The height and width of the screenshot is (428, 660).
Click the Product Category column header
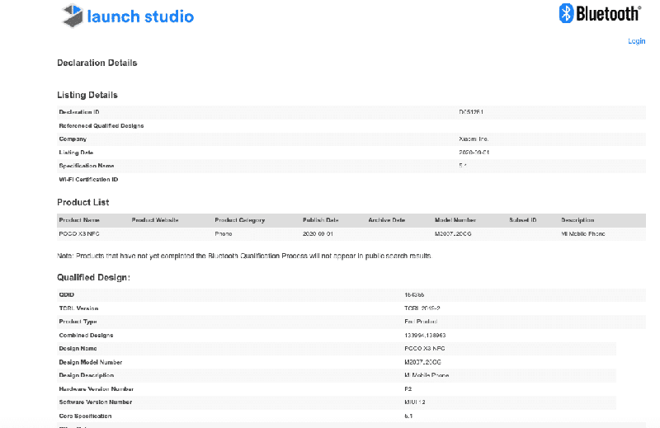pyautogui.click(x=240, y=220)
